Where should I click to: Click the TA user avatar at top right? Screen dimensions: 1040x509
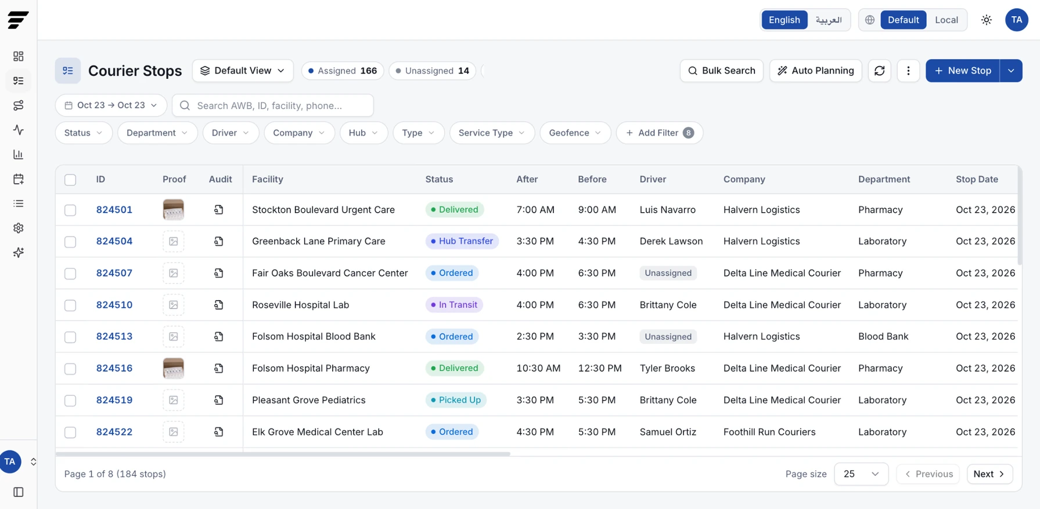click(1016, 20)
